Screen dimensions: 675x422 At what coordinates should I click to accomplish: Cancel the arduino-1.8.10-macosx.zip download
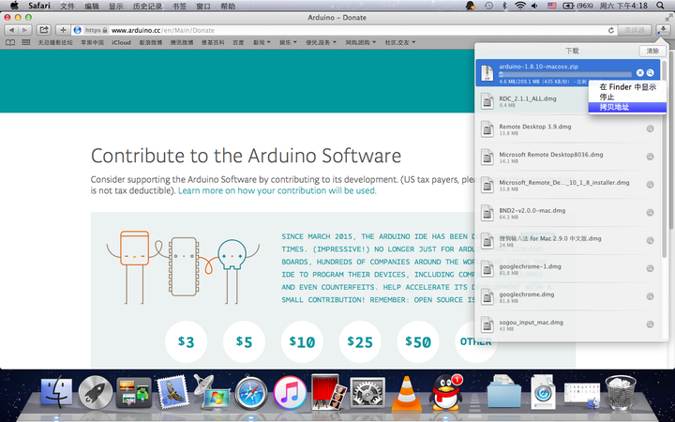(x=640, y=73)
